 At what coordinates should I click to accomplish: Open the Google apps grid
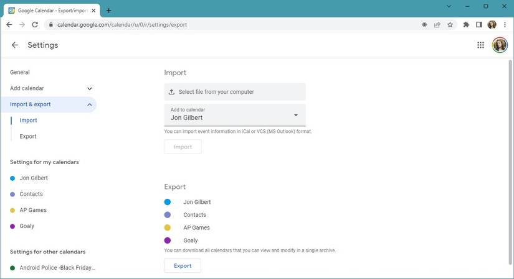480,45
